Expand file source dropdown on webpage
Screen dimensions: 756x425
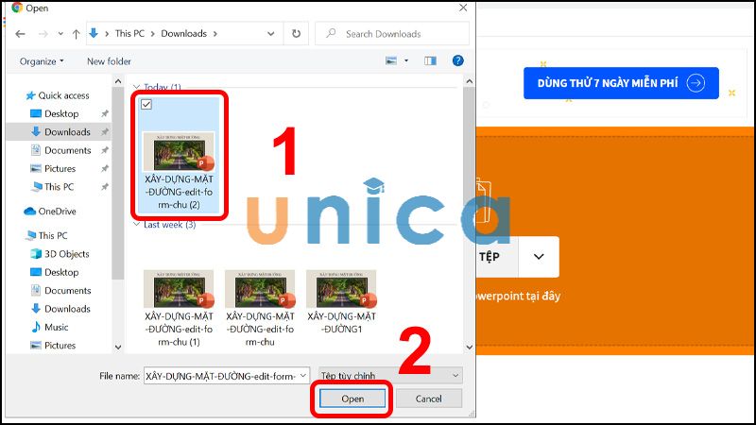point(539,257)
